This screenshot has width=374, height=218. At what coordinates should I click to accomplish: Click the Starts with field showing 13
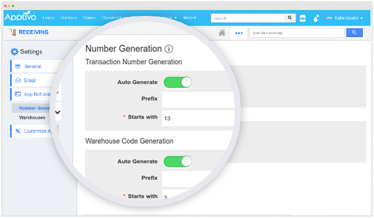(x=198, y=118)
